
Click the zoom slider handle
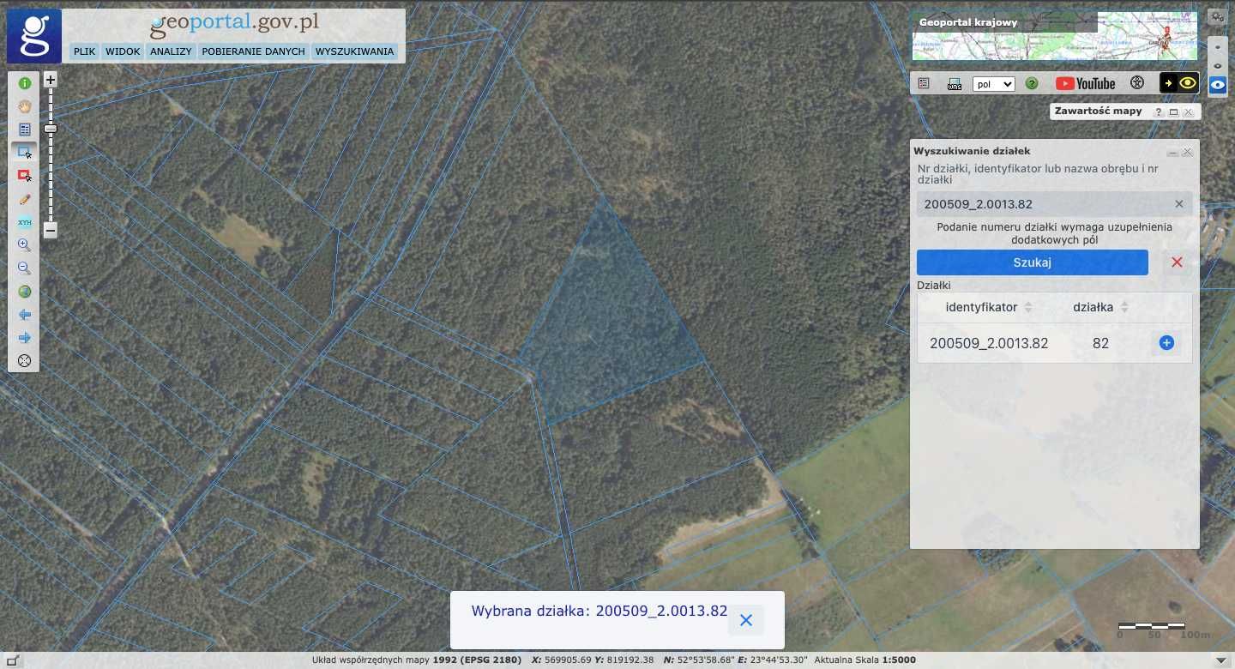[51, 129]
